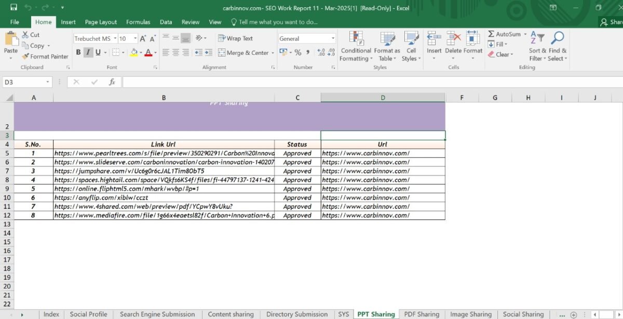Image resolution: width=623 pixels, height=319 pixels.
Task: Click the Clear button in Editing group
Action: click(x=500, y=54)
